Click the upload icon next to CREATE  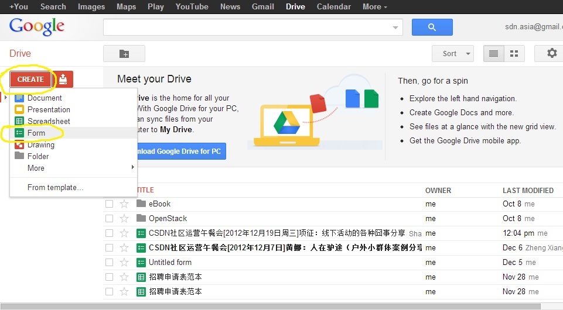click(63, 79)
